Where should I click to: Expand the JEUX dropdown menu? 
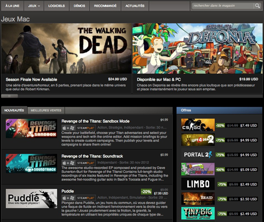(x=34, y=6)
